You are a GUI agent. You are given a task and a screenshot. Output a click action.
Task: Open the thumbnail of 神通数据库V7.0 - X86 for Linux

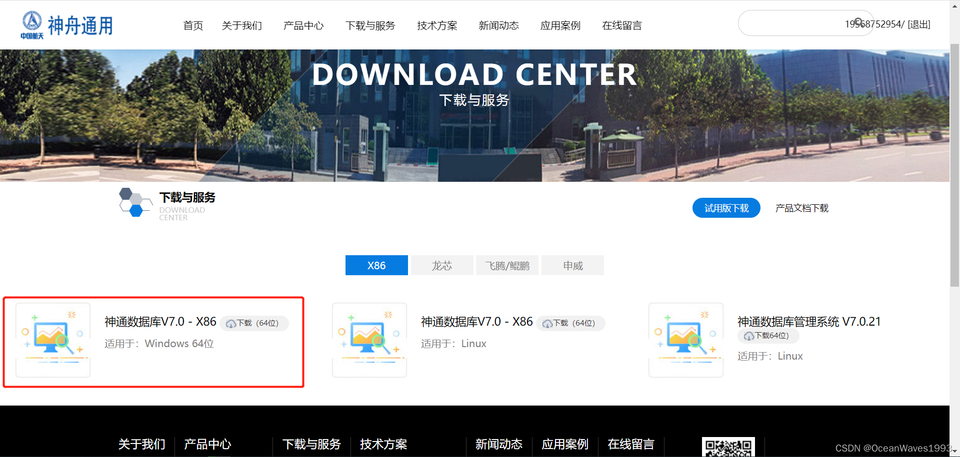(369, 340)
